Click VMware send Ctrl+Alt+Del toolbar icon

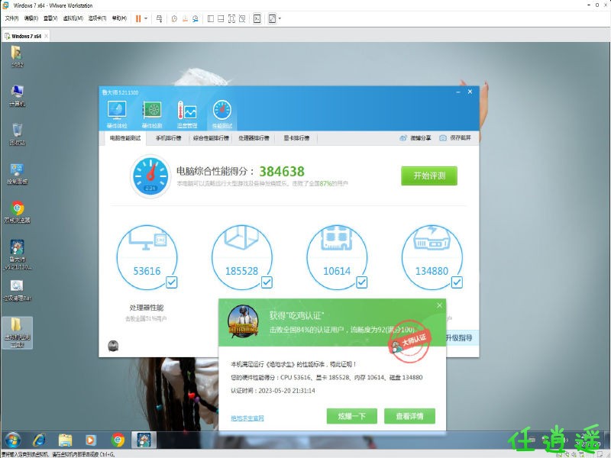(x=160, y=18)
